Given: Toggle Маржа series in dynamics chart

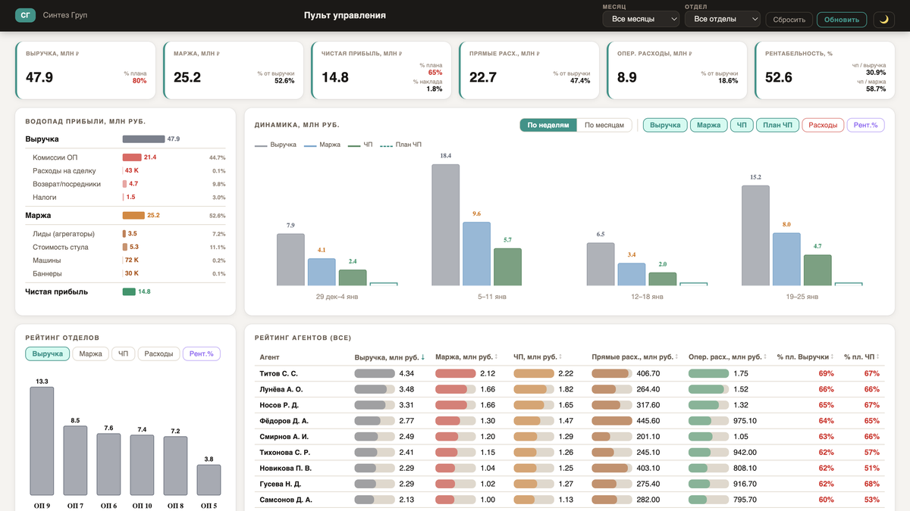Looking at the screenshot, I should [x=708, y=125].
